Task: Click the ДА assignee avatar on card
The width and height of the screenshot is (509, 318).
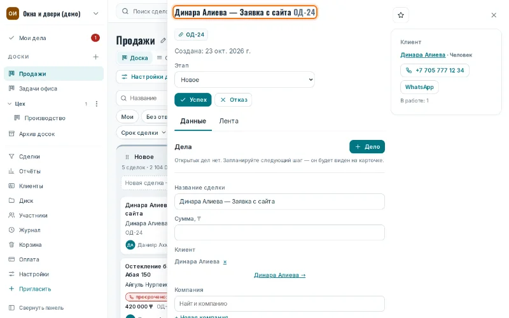Action: [x=130, y=245]
